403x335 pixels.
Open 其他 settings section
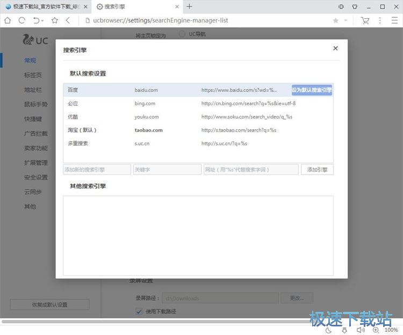click(30, 207)
